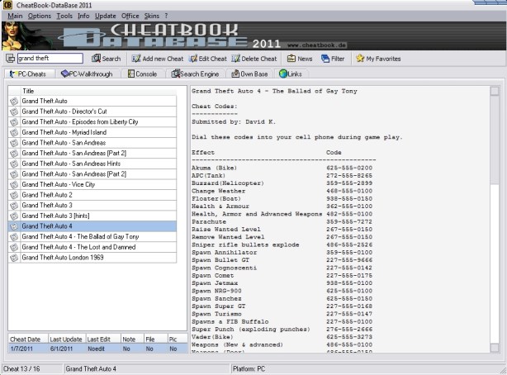This screenshot has width=507, height=375.
Task: Open the News section
Action: pyautogui.click(x=291, y=59)
